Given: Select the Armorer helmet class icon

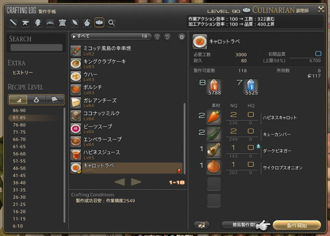Looking at the screenshot, I should [x=38, y=23].
